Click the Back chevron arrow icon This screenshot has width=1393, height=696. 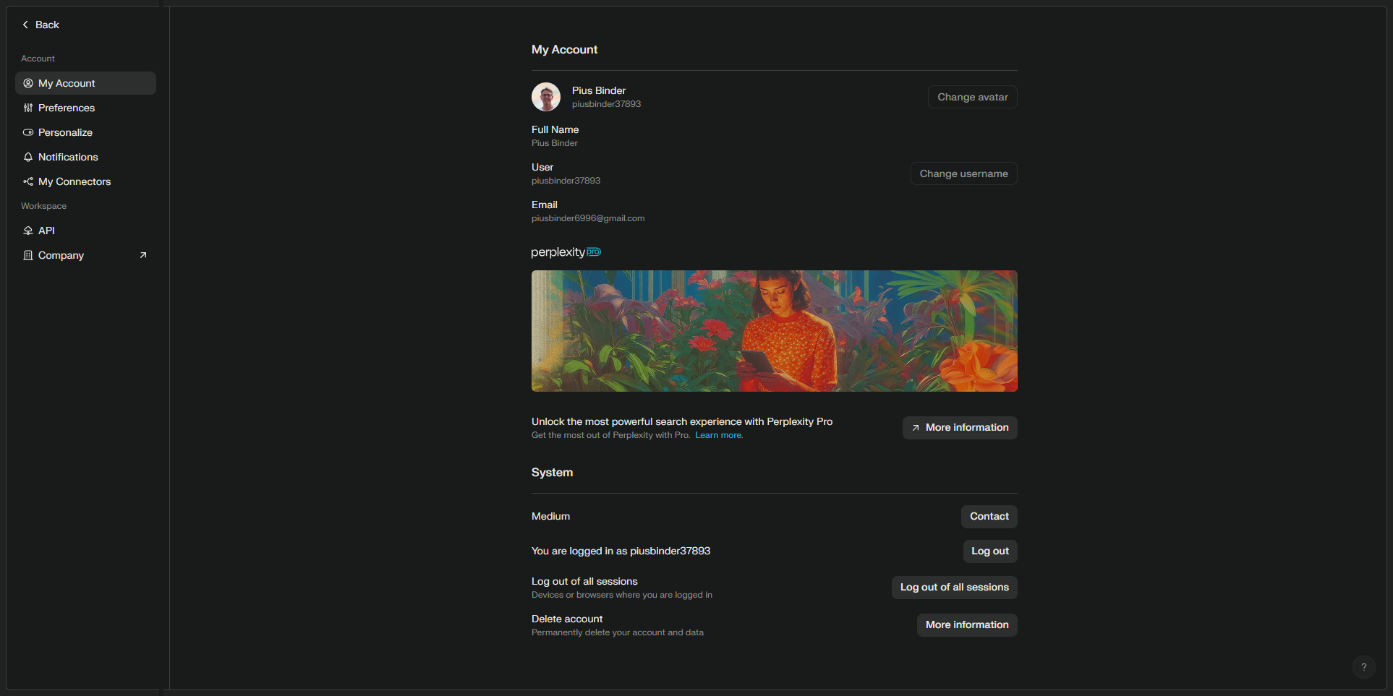tap(25, 25)
